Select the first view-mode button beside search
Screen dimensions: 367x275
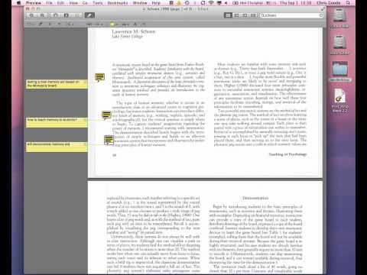[228, 15]
